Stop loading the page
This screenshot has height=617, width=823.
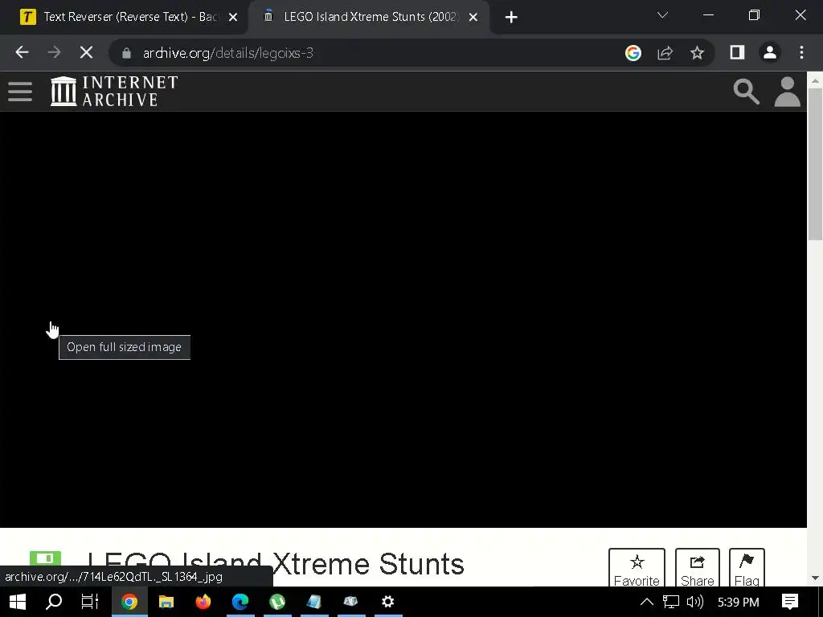click(x=87, y=52)
